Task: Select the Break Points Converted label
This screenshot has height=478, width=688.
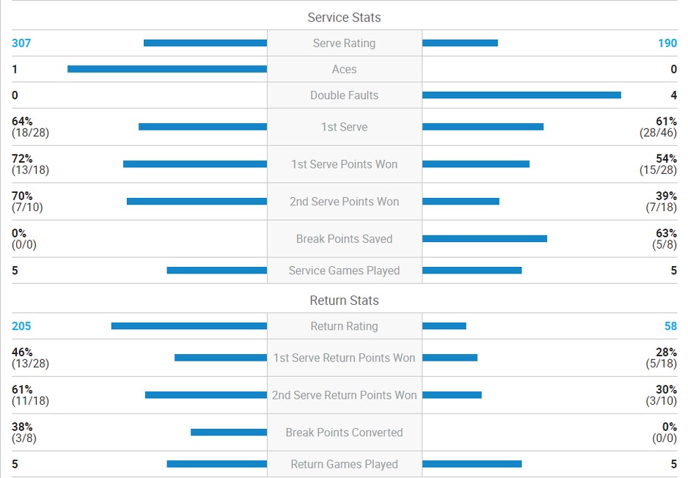Action: [344, 433]
